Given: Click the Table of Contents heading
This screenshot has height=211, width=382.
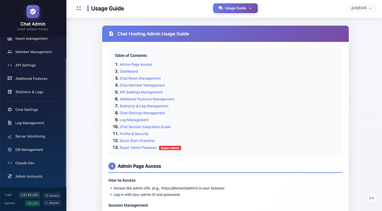Looking at the screenshot, I should pyautogui.click(x=131, y=55).
